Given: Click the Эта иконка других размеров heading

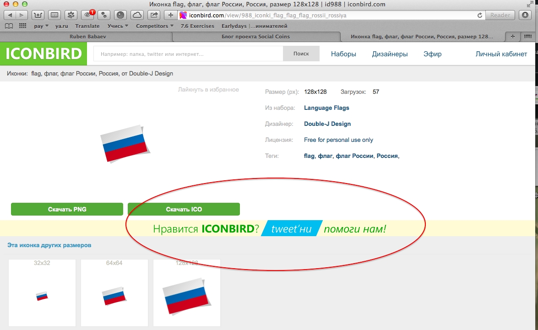Looking at the screenshot, I should tap(49, 245).
